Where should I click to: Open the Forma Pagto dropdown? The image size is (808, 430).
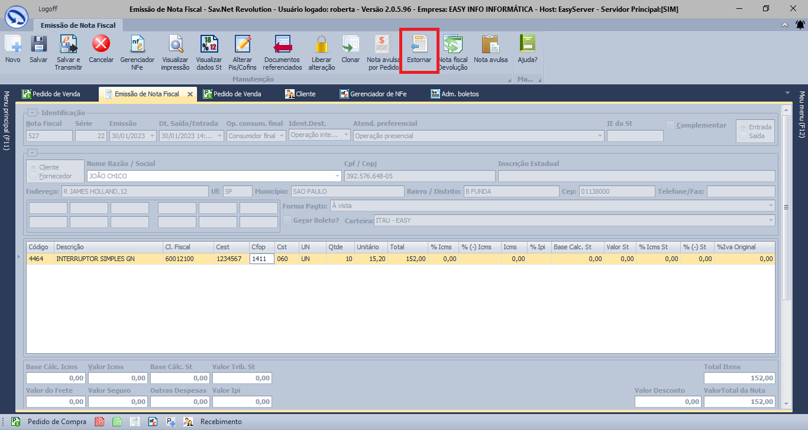(771, 206)
